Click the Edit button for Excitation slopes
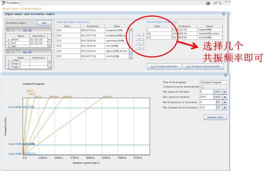This screenshot has width=270, height=171. pyautogui.click(x=44, y=23)
